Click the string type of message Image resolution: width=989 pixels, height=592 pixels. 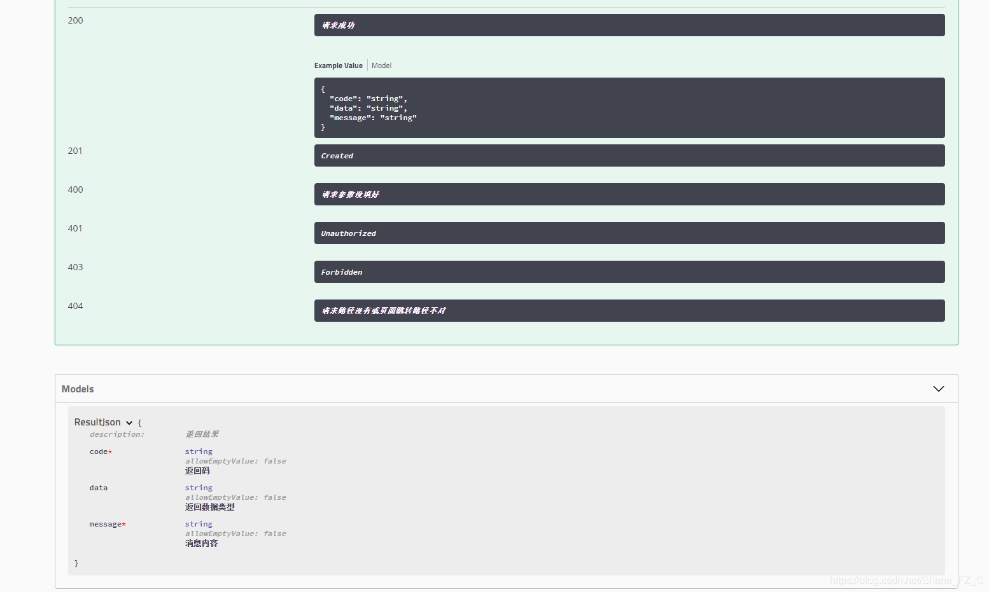point(199,524)
